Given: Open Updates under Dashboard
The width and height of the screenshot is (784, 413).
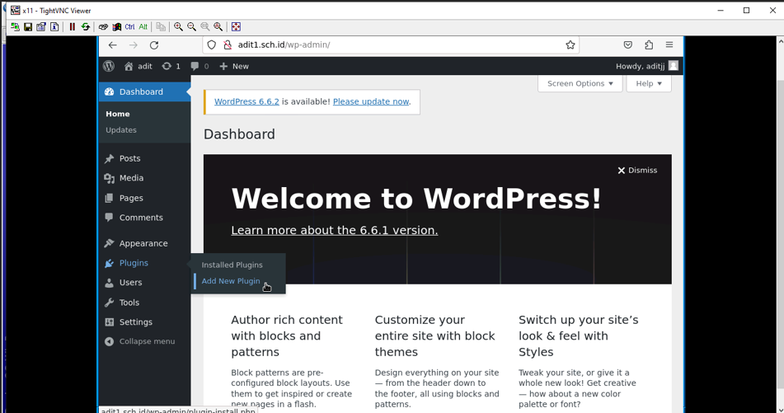Looking at the screenshot, I should tap(121, 130).
